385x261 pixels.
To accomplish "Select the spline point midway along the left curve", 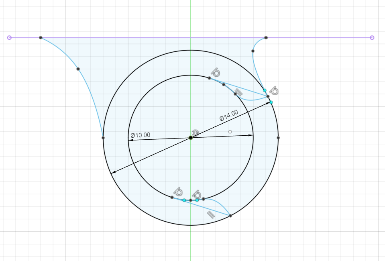I will 78,69.
